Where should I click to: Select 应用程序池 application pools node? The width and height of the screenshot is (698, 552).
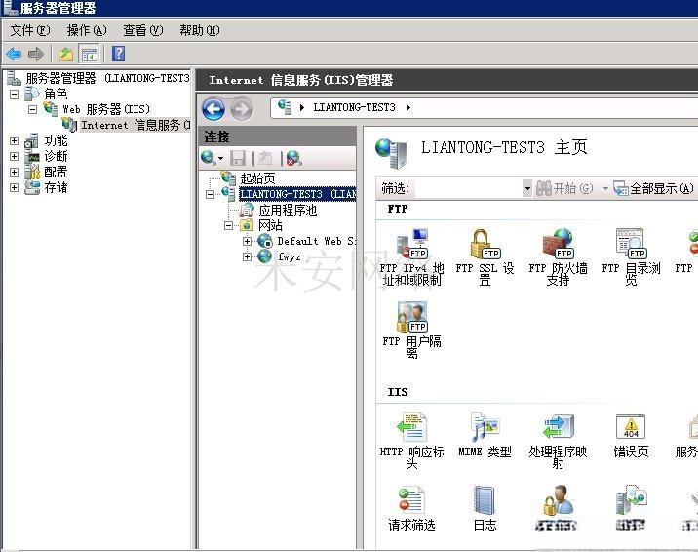[288, 210]
